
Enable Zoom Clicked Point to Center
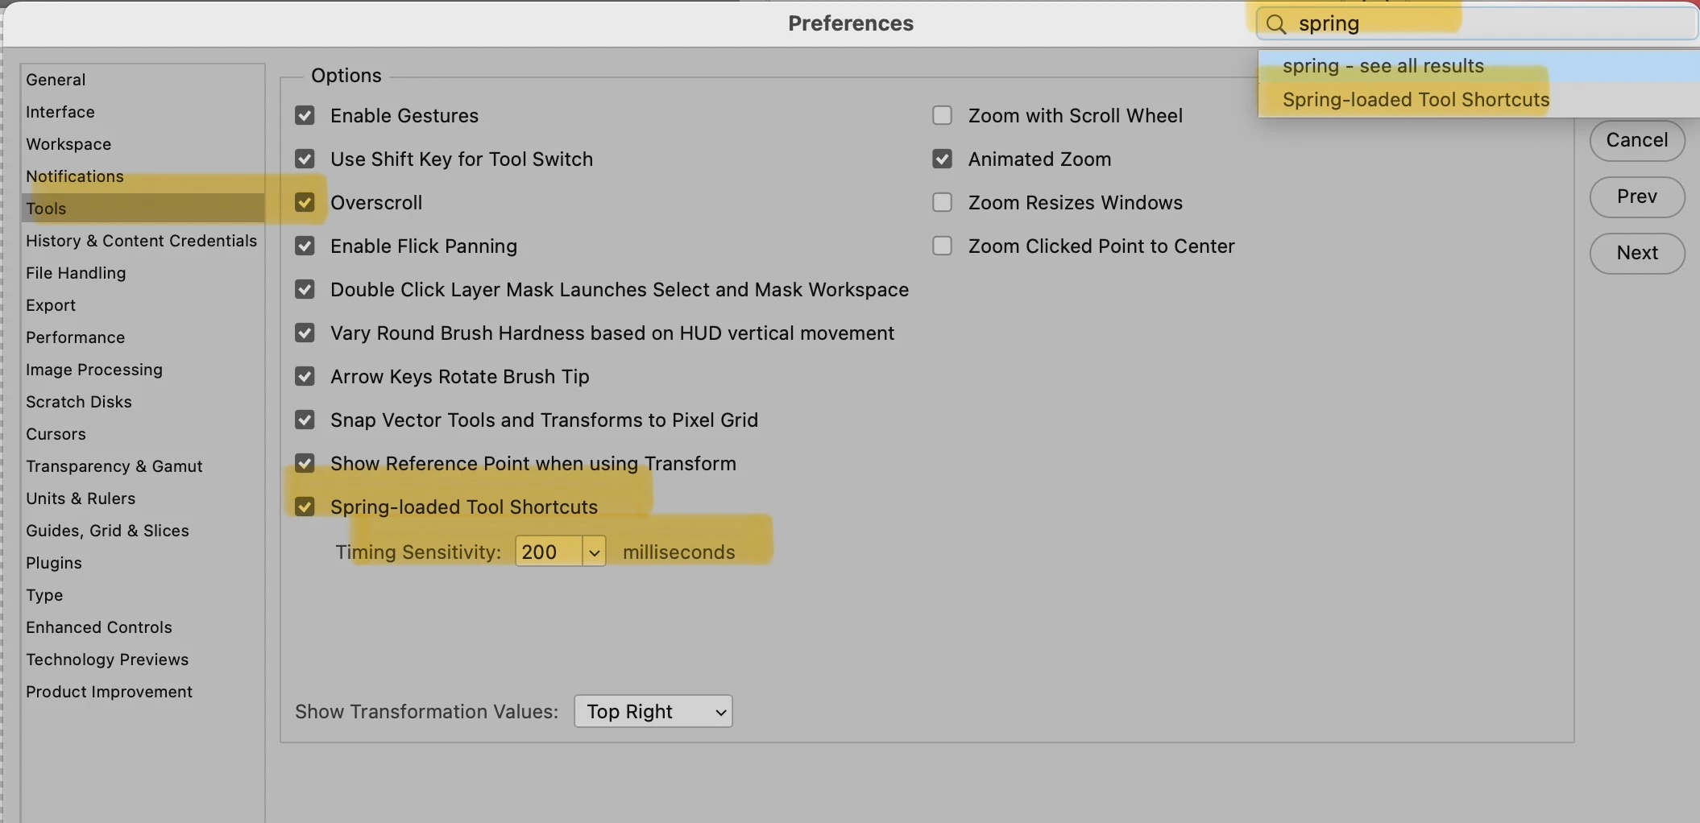pyautogui.click(x=942, y=246)
